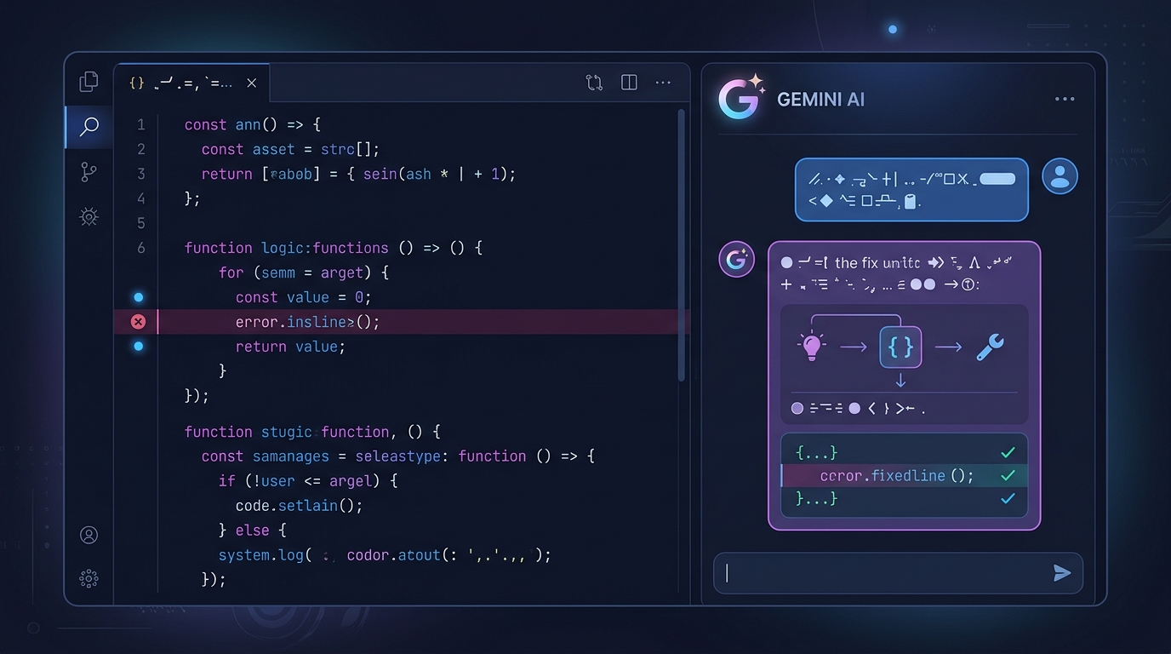
Task: Split the editor with the split layout icon
Action: coord(629,83)
